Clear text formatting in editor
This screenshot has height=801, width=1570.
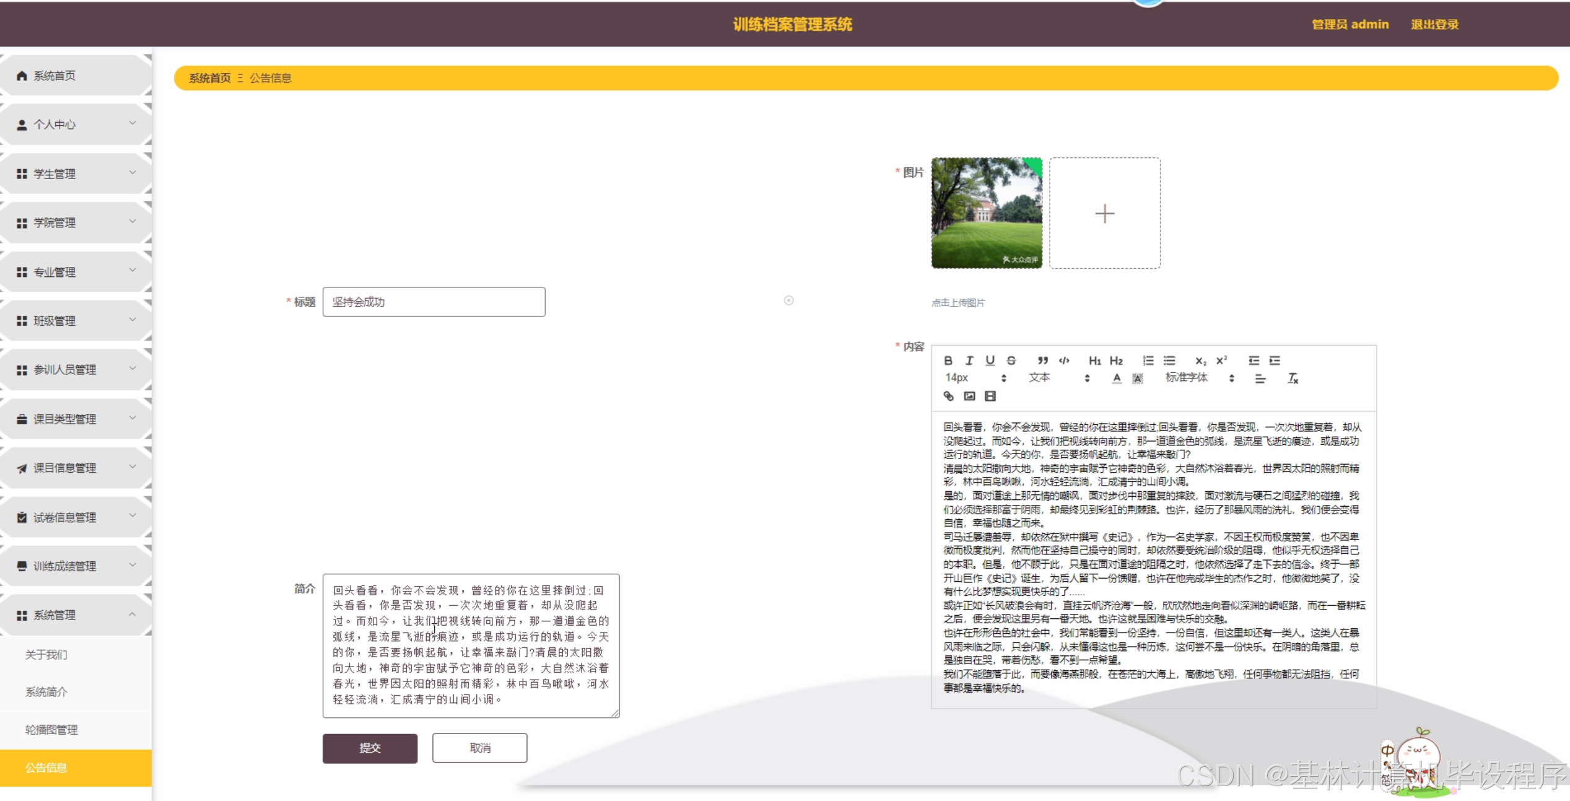coord(1293,378)
